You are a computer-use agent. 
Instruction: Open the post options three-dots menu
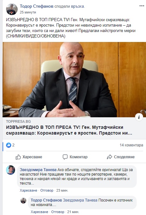pos(142,6)
